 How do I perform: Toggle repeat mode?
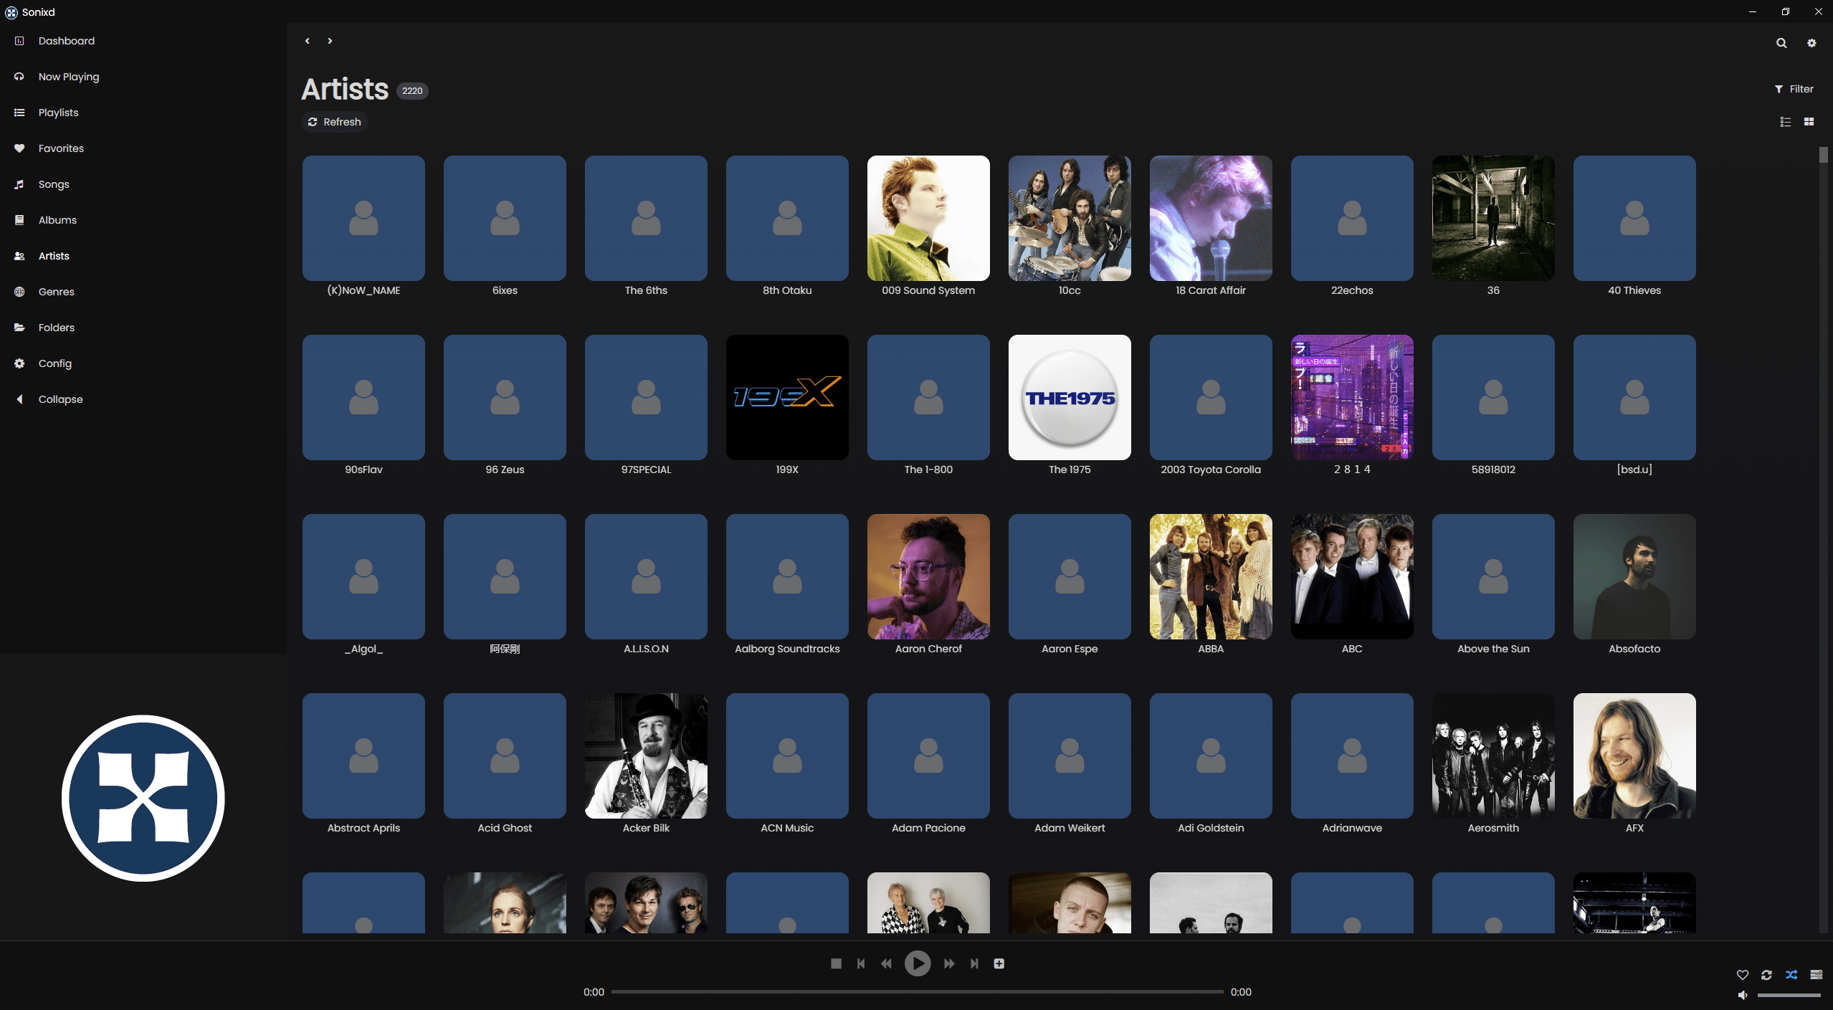(x=1766, y=975)
